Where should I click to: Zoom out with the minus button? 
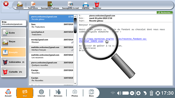click(132, 93)
